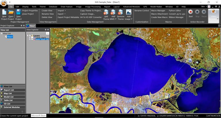Uncheck the View1 checkbox in View List
This screenshot has width=221, height=118.
tap(6, 37)
